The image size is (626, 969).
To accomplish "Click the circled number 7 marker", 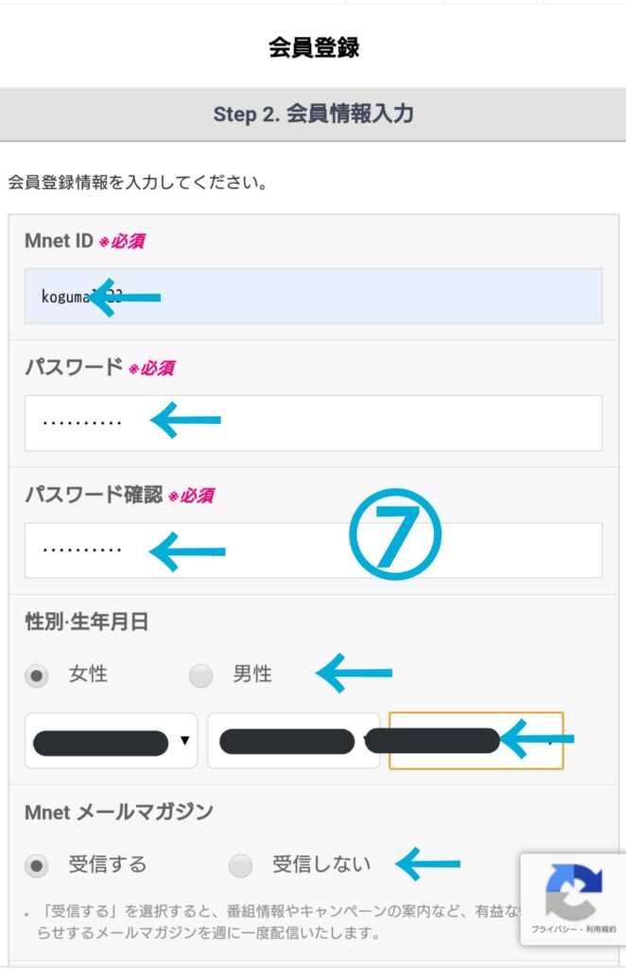I will coord(395,535).
